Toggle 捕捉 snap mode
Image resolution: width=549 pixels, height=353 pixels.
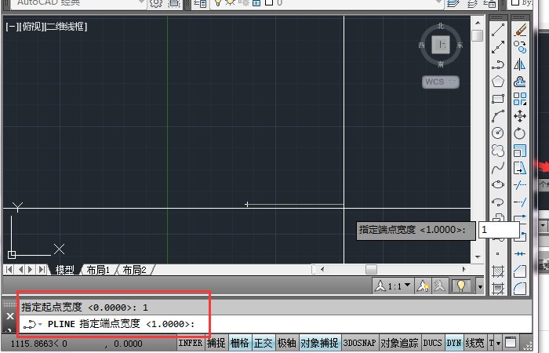point(216,343)
